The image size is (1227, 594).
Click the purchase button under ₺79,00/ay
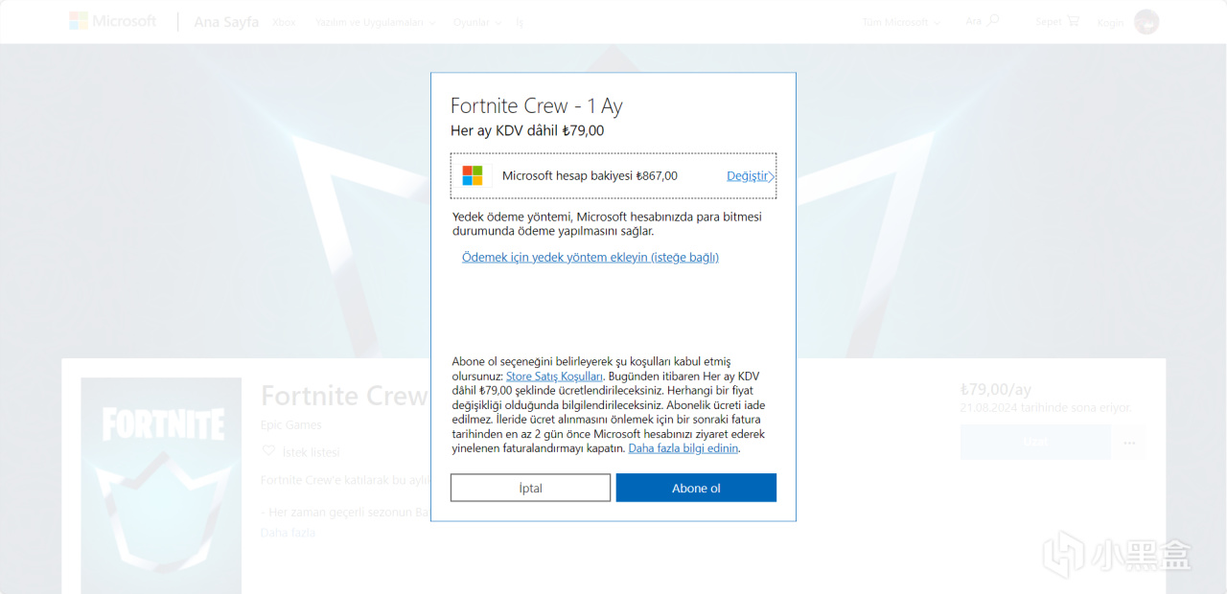pyautogui.click(x=1035, y=443)
